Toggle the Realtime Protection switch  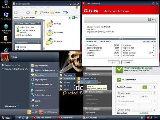pos(147,87)
